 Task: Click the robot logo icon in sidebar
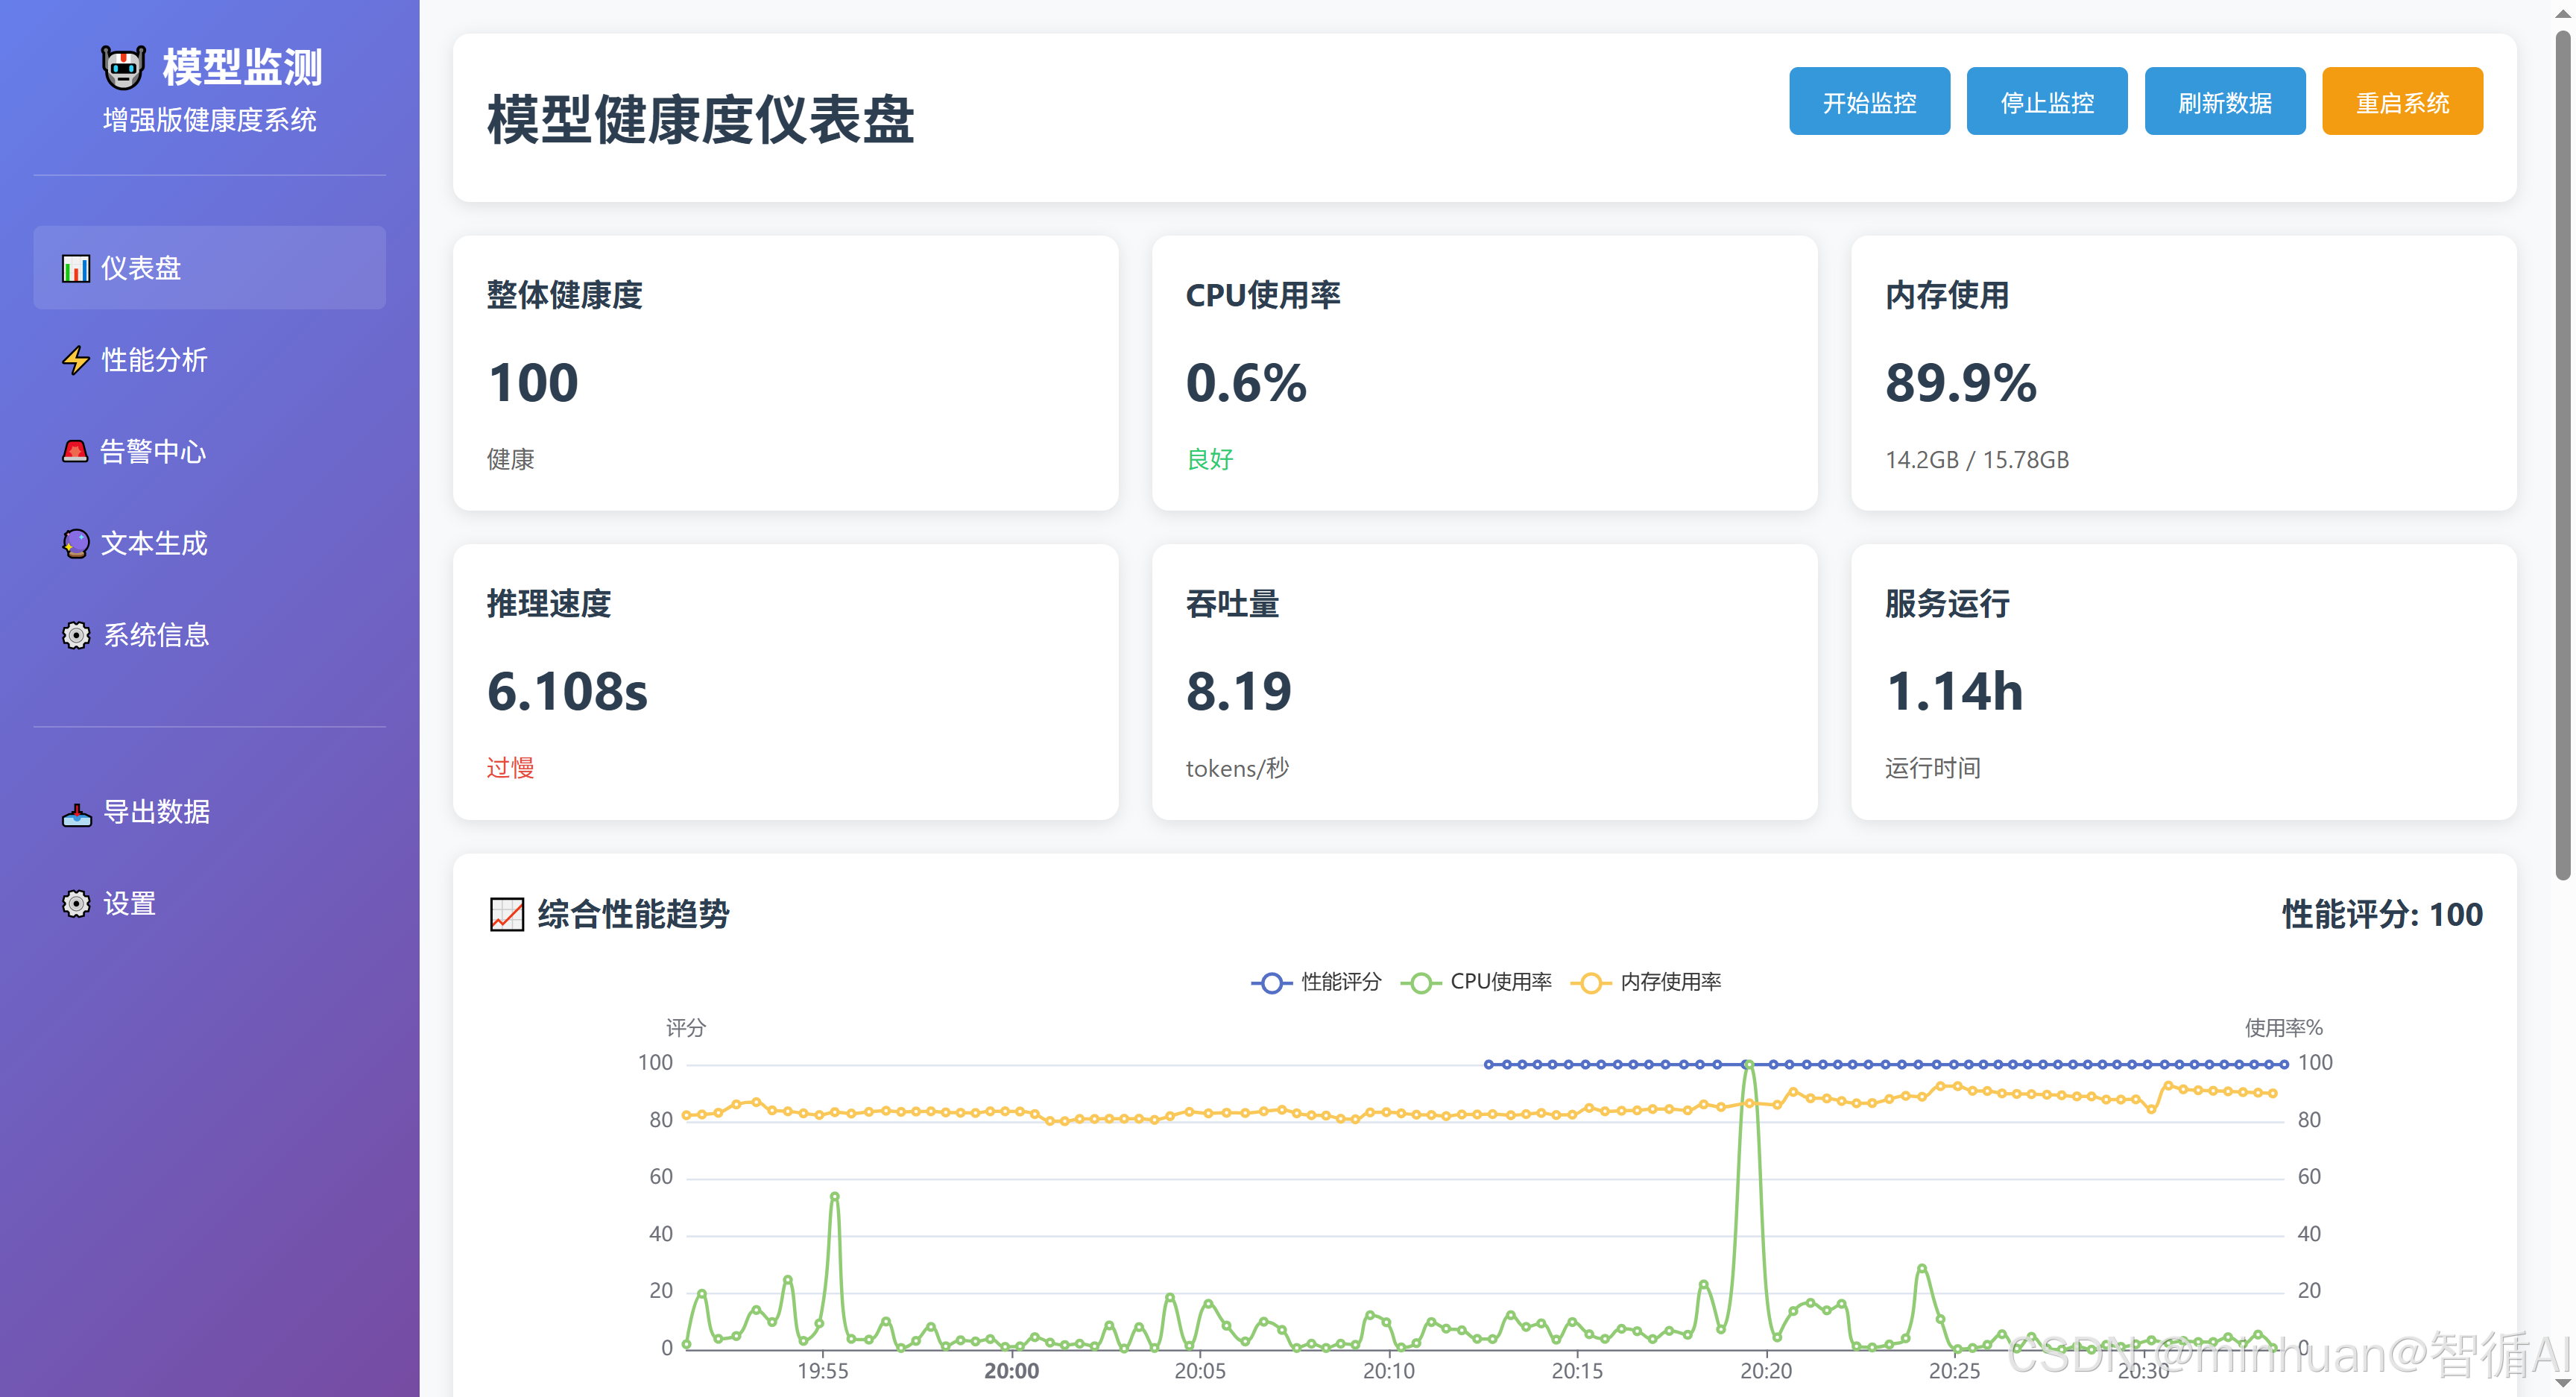click(x=123, y=67)
